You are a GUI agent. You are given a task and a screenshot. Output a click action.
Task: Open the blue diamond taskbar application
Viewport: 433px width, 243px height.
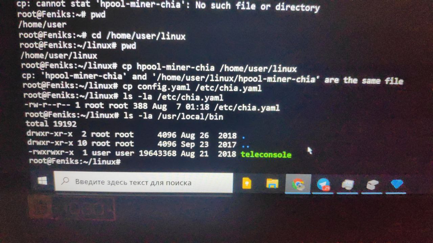397,184
